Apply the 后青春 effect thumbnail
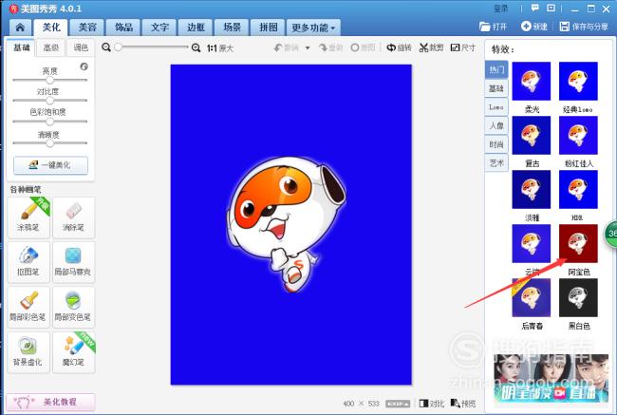The height and width of the screenshot is (415, 617). (532, 297)
